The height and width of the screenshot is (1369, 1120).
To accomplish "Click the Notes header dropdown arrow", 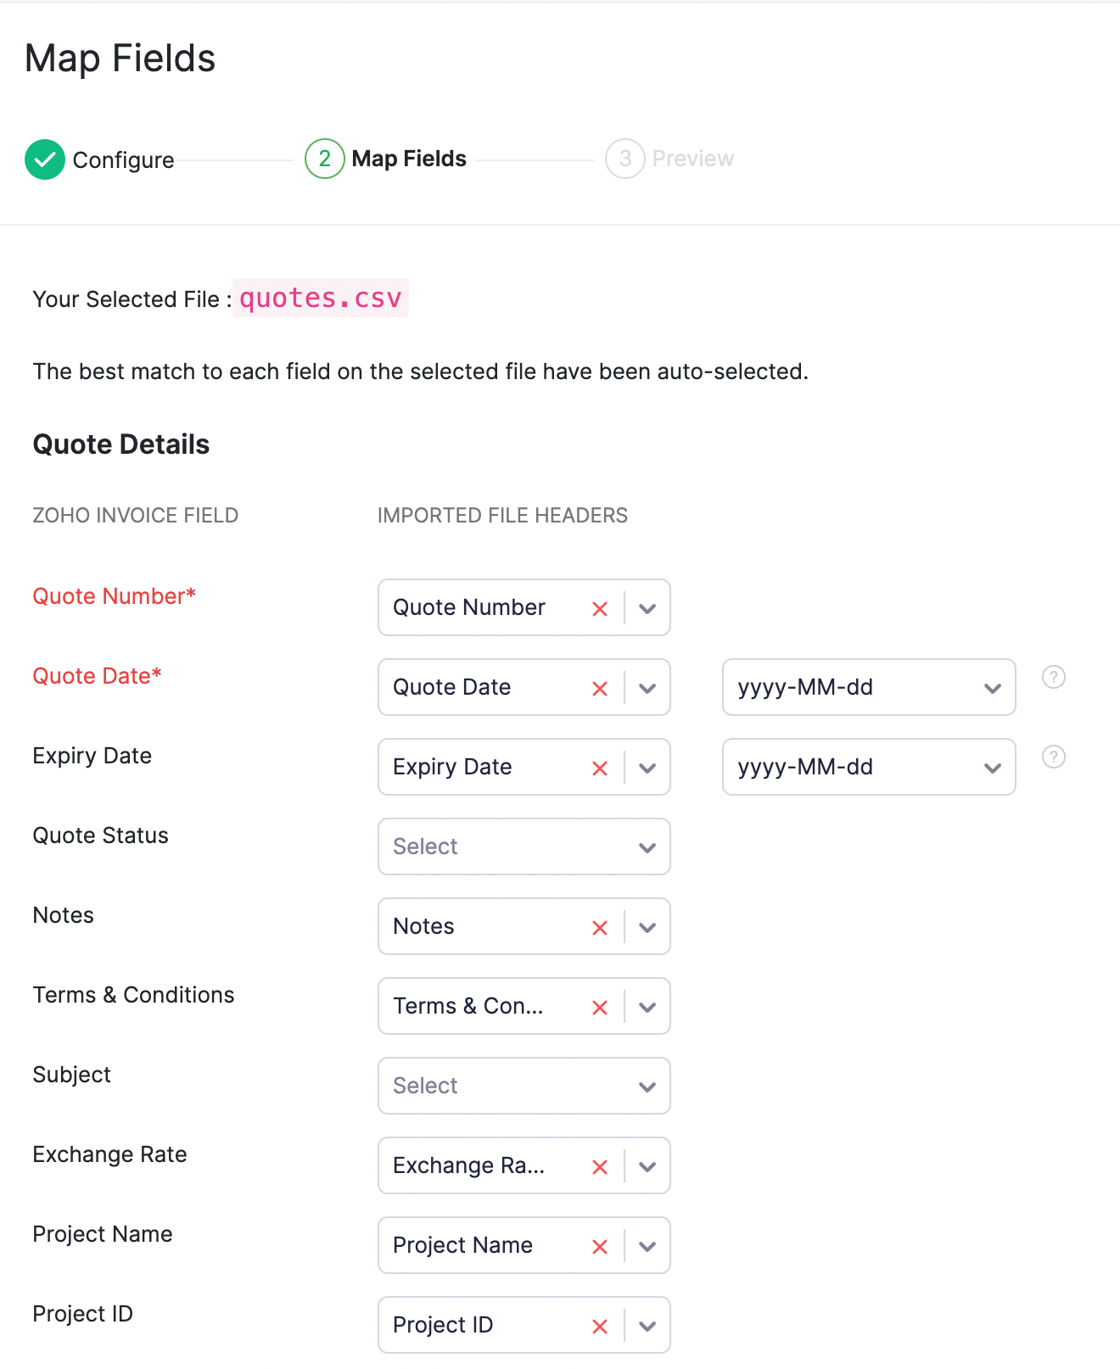I will point(647,927).
